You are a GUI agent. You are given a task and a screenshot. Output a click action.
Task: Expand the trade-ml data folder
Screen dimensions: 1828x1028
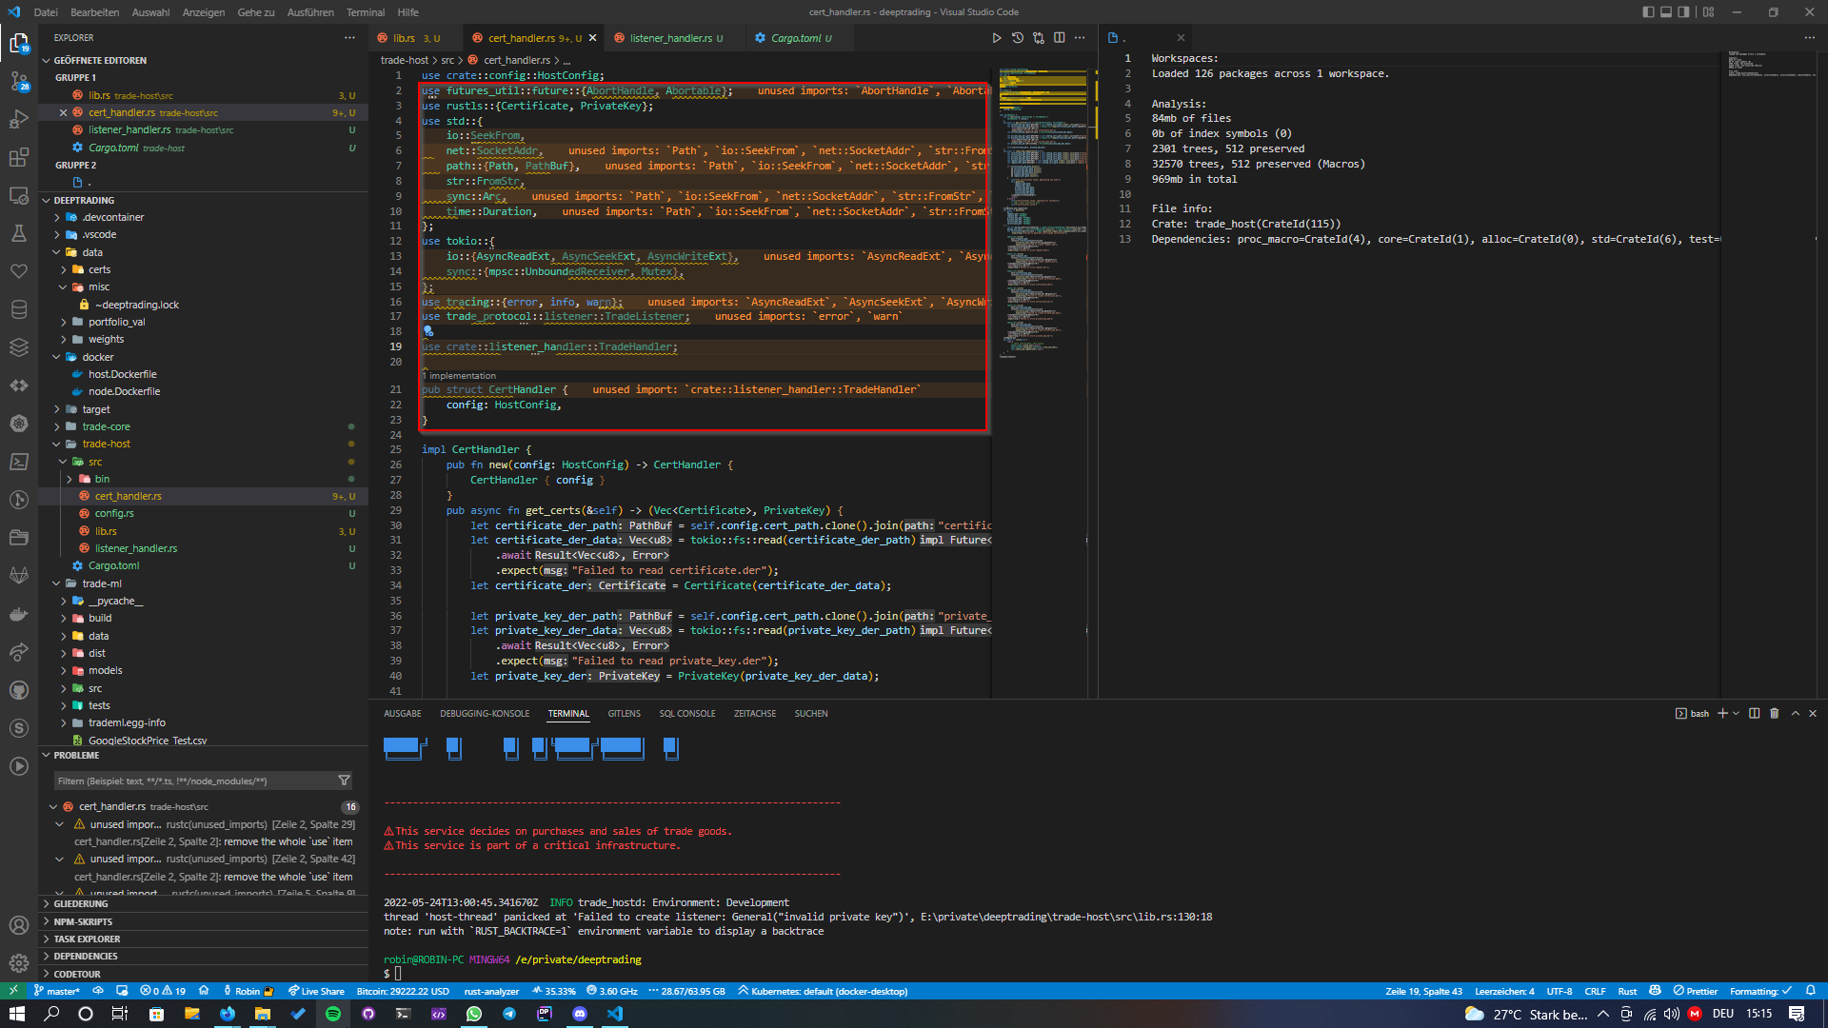click(x=98, y=636)
